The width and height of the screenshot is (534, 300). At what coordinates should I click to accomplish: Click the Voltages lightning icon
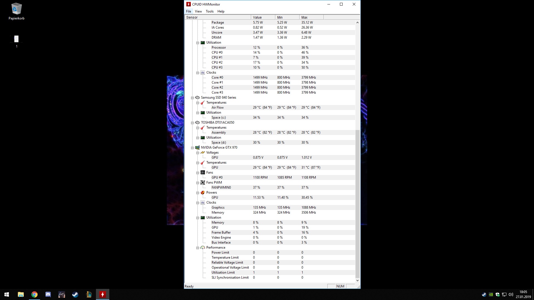coord(203,152)
